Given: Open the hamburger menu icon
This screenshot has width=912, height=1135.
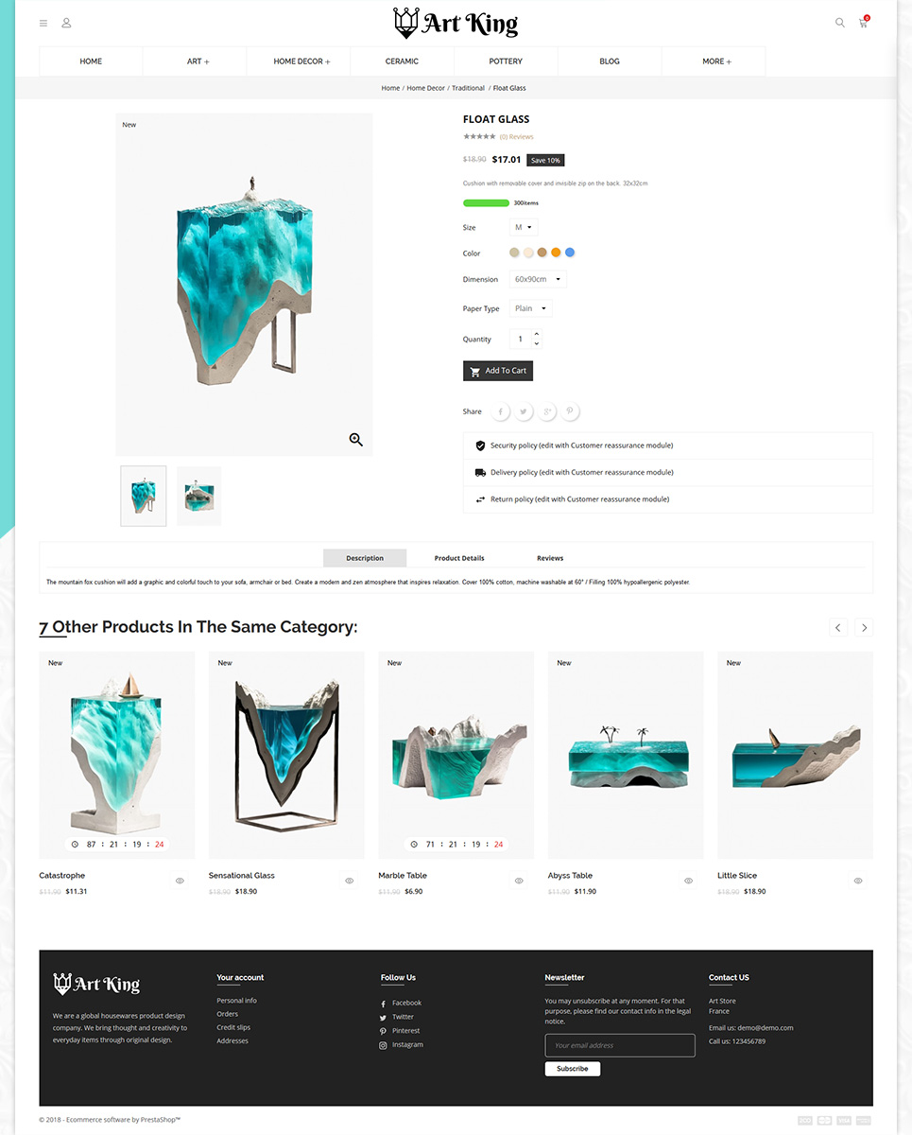Looking at the screenshot, I should click(x=43, y=23).
